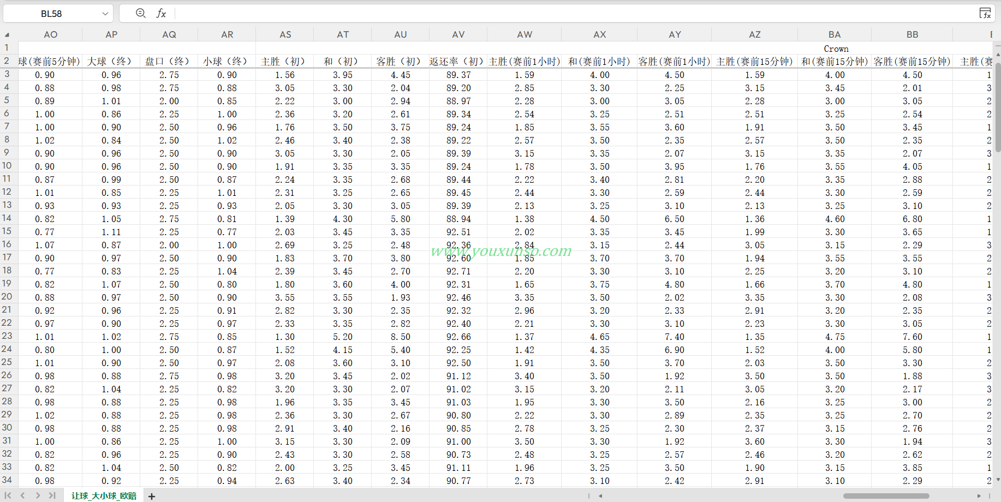Click the 客胜(赛前15分钟) header cell
The width and height of the screenshot is (1001, 502).
[x=912, y=61]
